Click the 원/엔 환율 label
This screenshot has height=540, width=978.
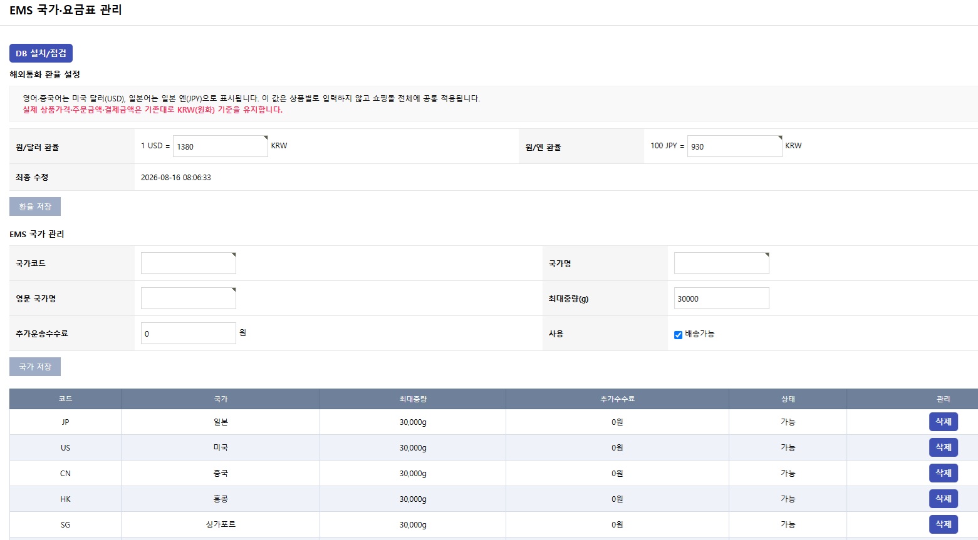(543, 147)
